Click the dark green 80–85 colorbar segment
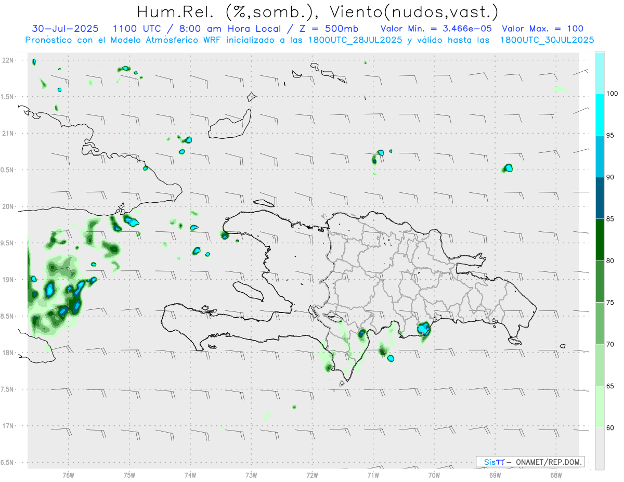624x482 pixels. (x=600, y=240)
